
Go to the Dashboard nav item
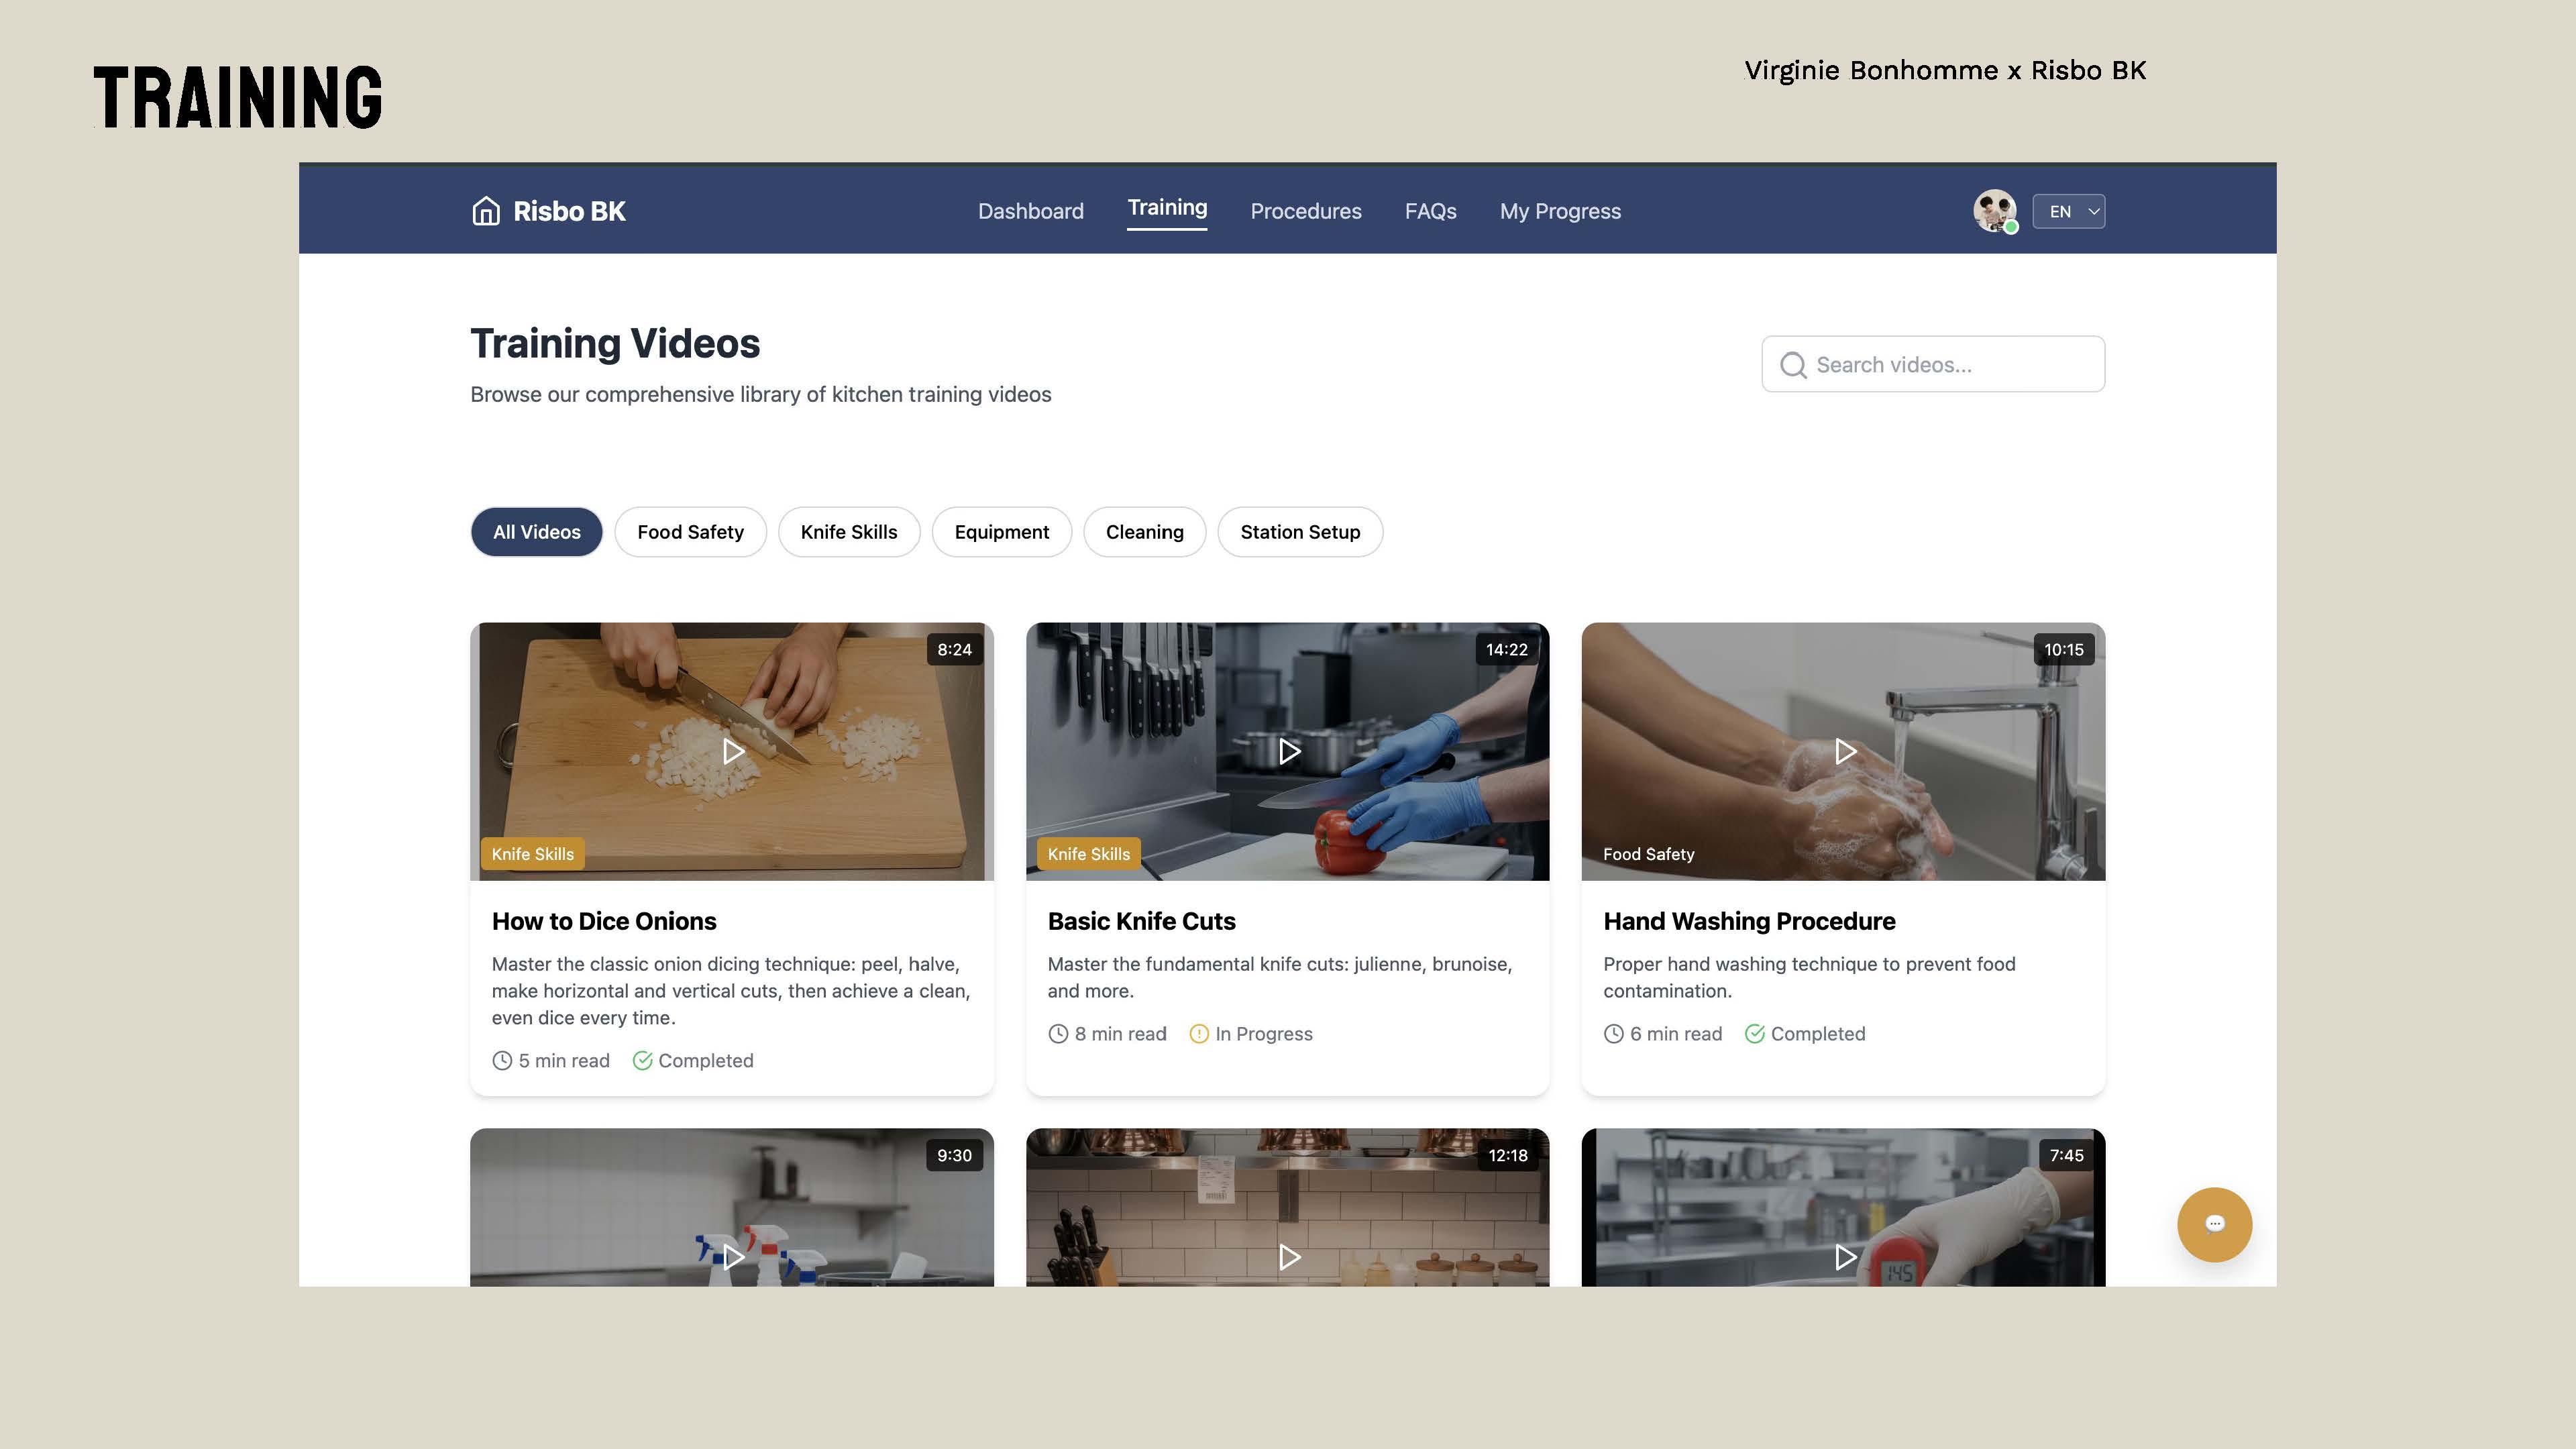pos(1030,211)
